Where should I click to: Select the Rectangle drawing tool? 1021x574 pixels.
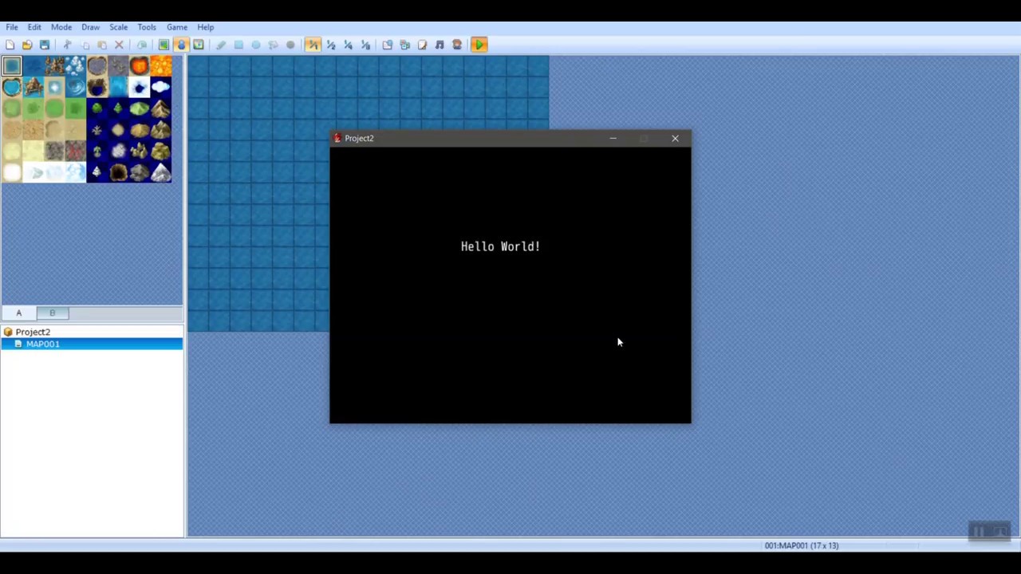click(x=238, y=45)
